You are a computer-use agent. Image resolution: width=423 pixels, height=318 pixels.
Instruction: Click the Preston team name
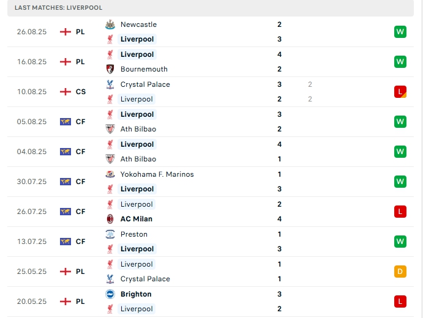134,234
